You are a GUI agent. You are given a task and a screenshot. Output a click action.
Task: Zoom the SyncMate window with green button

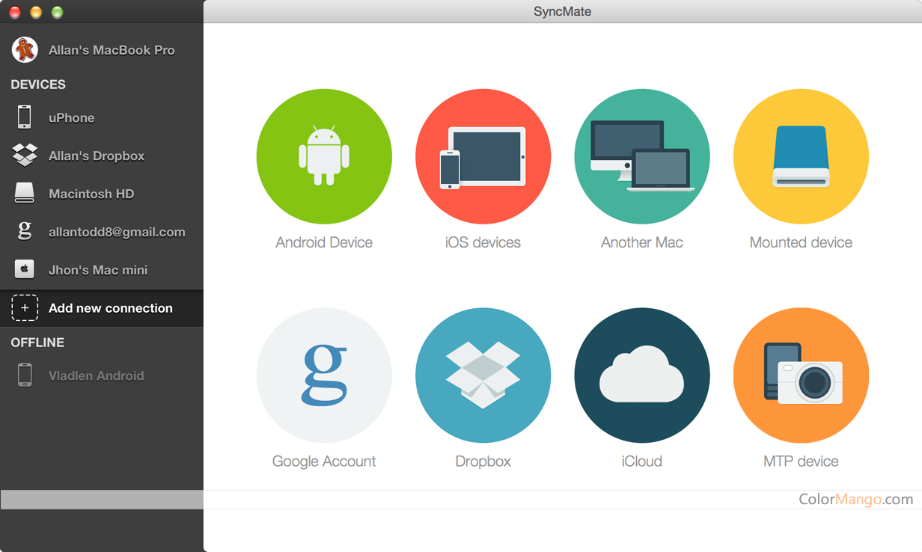[57, 12]
